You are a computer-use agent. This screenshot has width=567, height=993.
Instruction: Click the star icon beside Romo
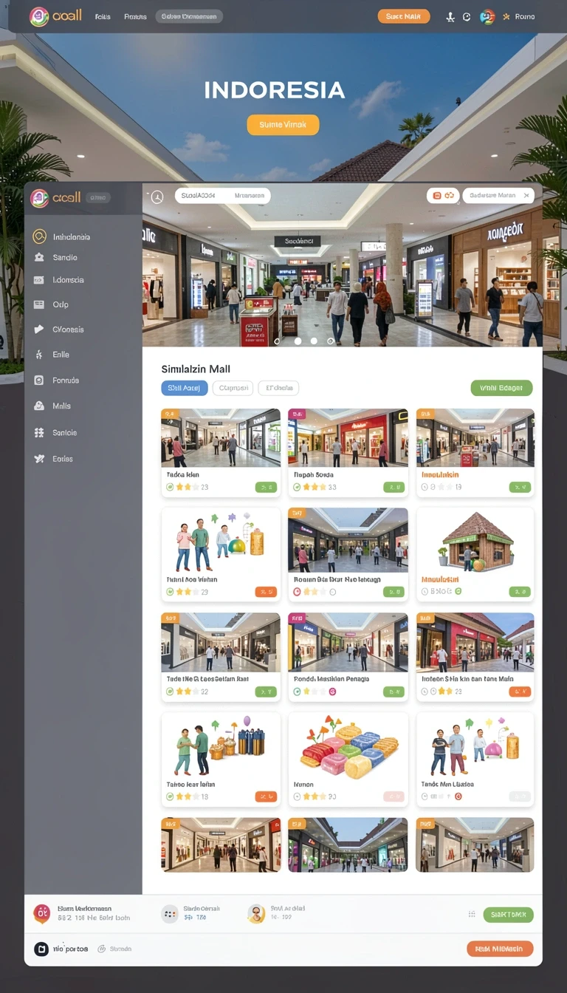pyautogui.click(x=506, y=16)
